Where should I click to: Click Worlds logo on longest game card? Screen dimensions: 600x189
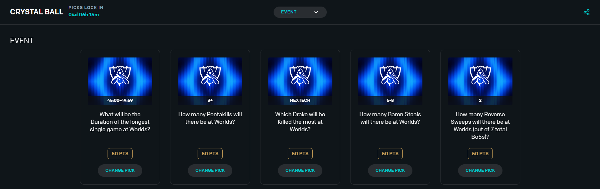pos(120,76)
